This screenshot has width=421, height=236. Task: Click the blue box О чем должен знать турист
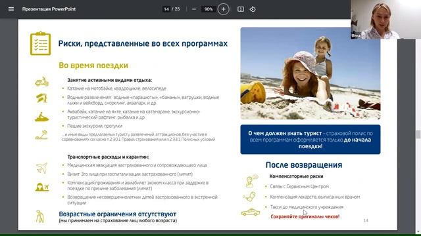[310, 140]
